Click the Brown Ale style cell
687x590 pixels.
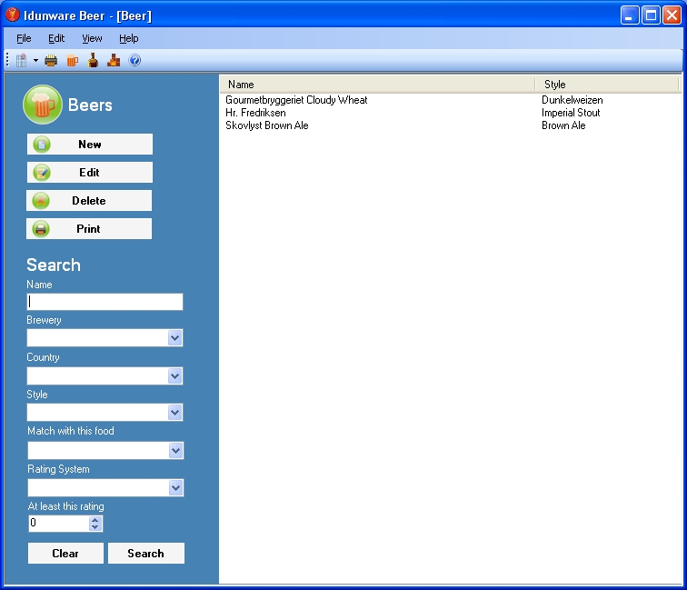pyautogui.click(x=563, y=125)
